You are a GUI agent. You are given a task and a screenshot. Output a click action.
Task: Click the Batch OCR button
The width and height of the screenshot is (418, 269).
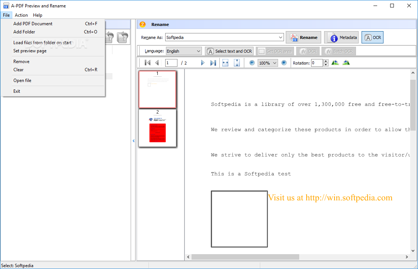(x=339, y=51)
